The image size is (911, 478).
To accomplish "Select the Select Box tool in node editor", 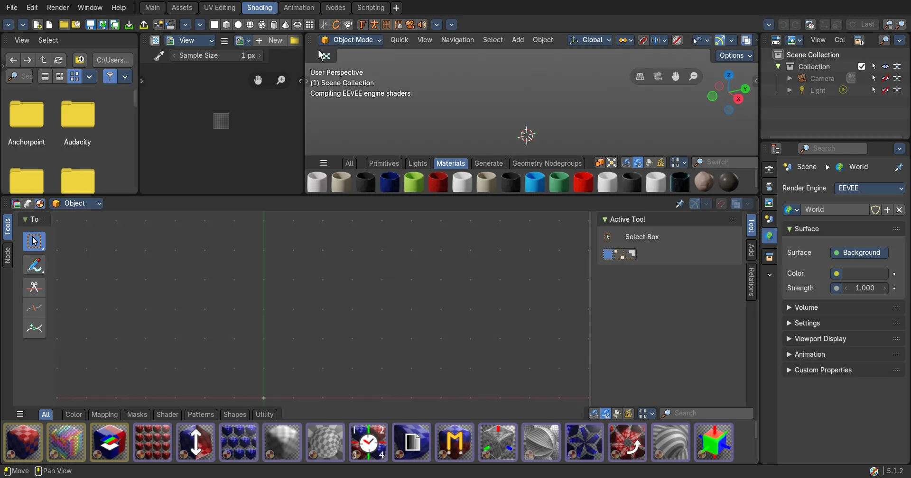I will click(x=34, y=241).
